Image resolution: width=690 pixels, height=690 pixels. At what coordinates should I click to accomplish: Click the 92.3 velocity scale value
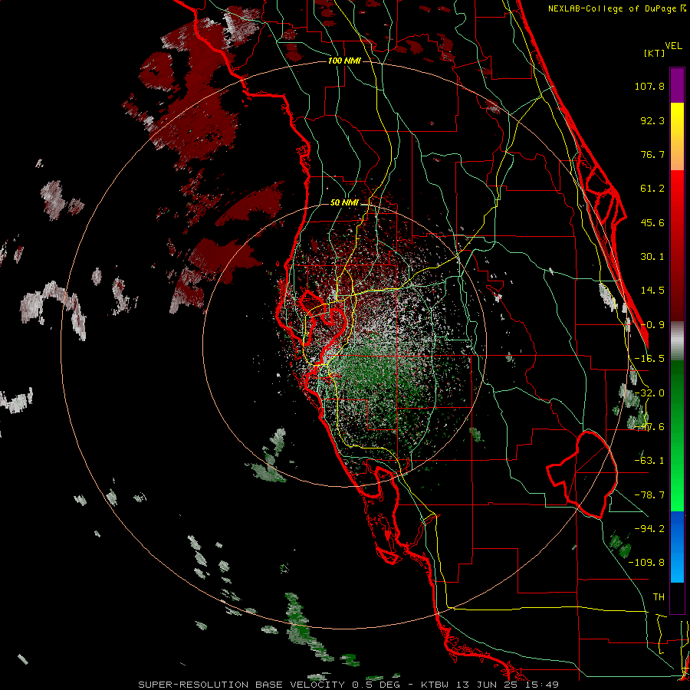pyautogui.click(x=652, y=120)
